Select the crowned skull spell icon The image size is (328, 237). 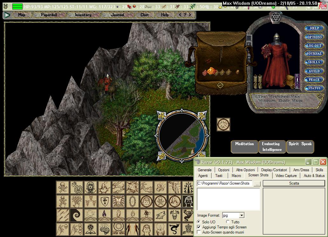pos(188,229)
